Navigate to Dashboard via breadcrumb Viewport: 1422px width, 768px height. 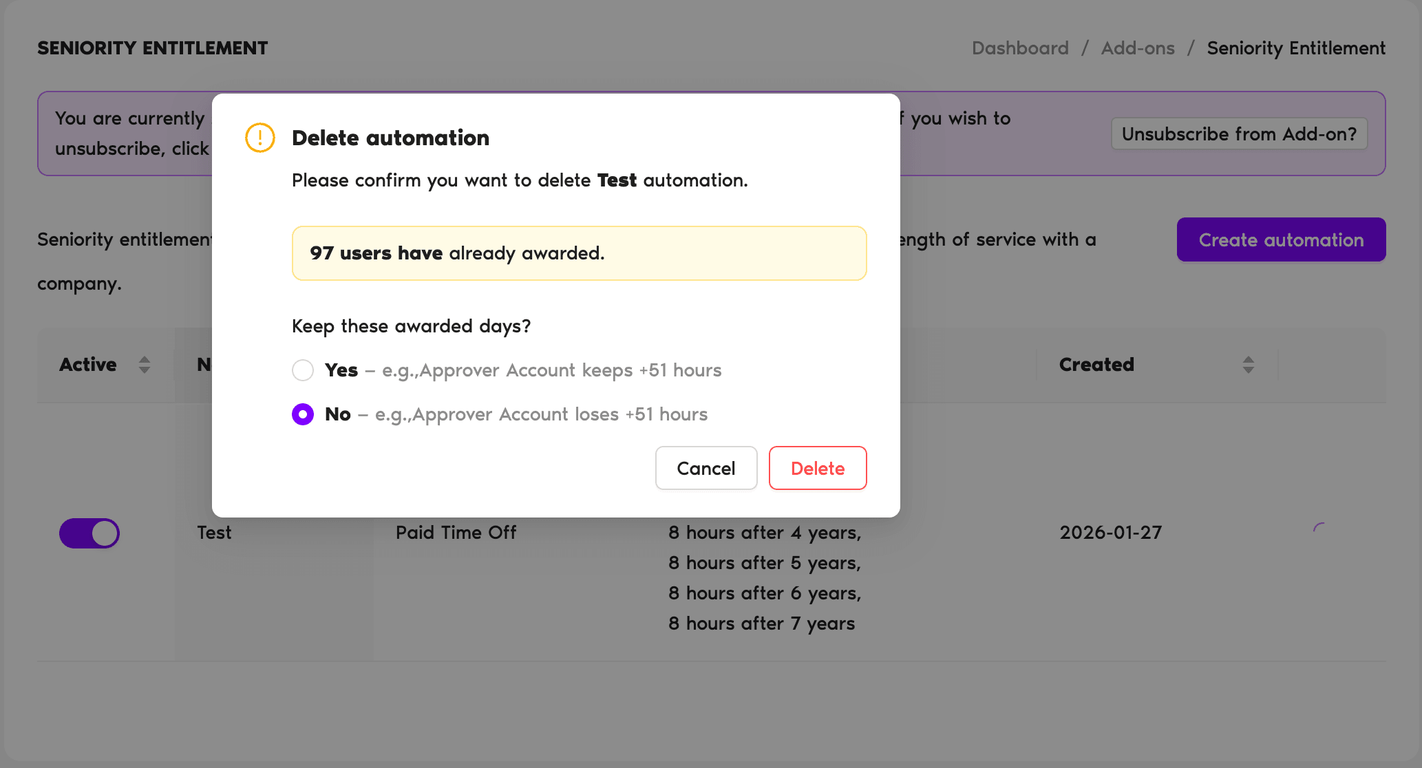click(1019, 47)
